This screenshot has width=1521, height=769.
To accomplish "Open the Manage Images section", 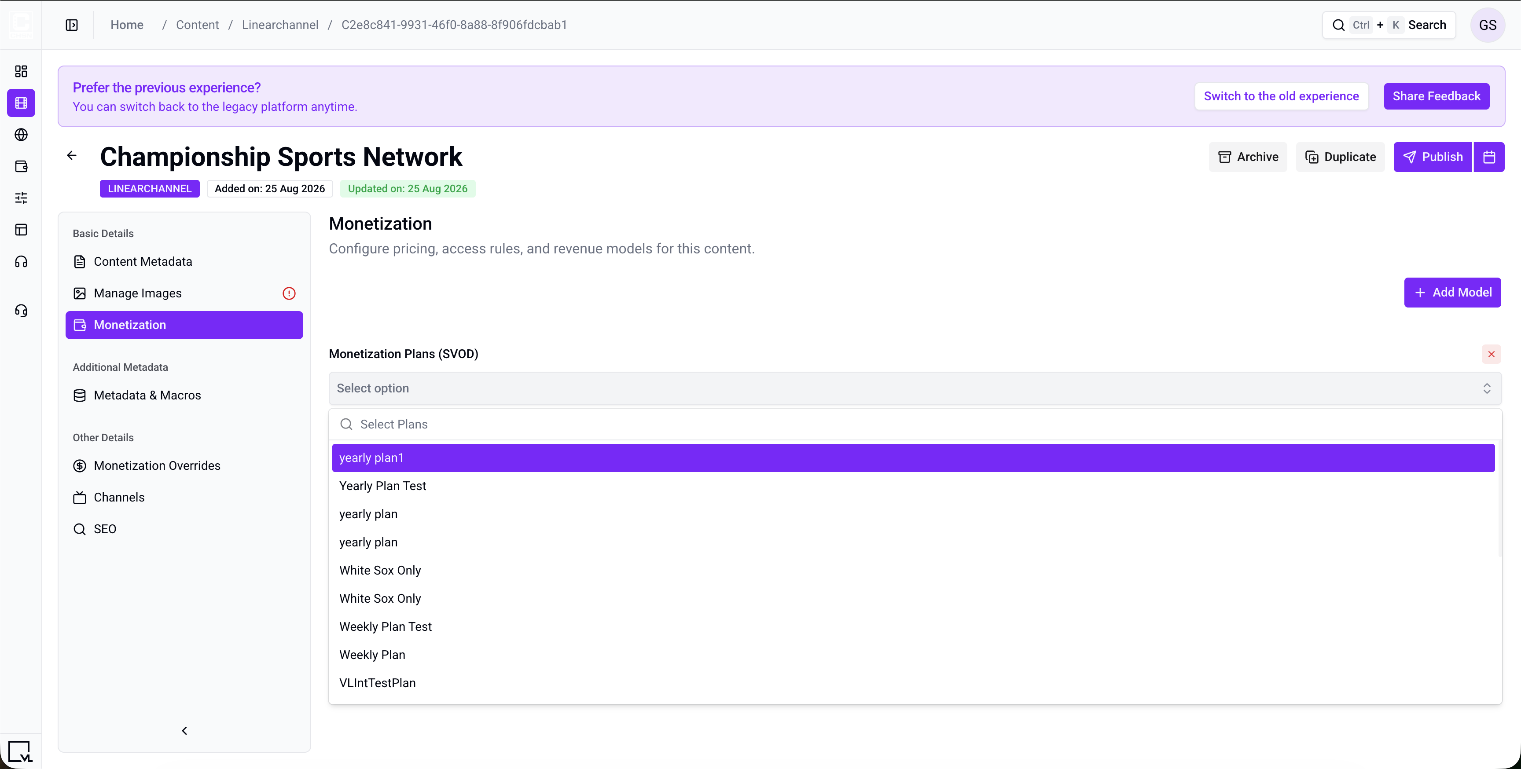I will click(x=184, y=293).
